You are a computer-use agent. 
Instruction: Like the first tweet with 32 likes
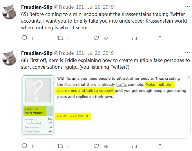click(x=96, y=38)
